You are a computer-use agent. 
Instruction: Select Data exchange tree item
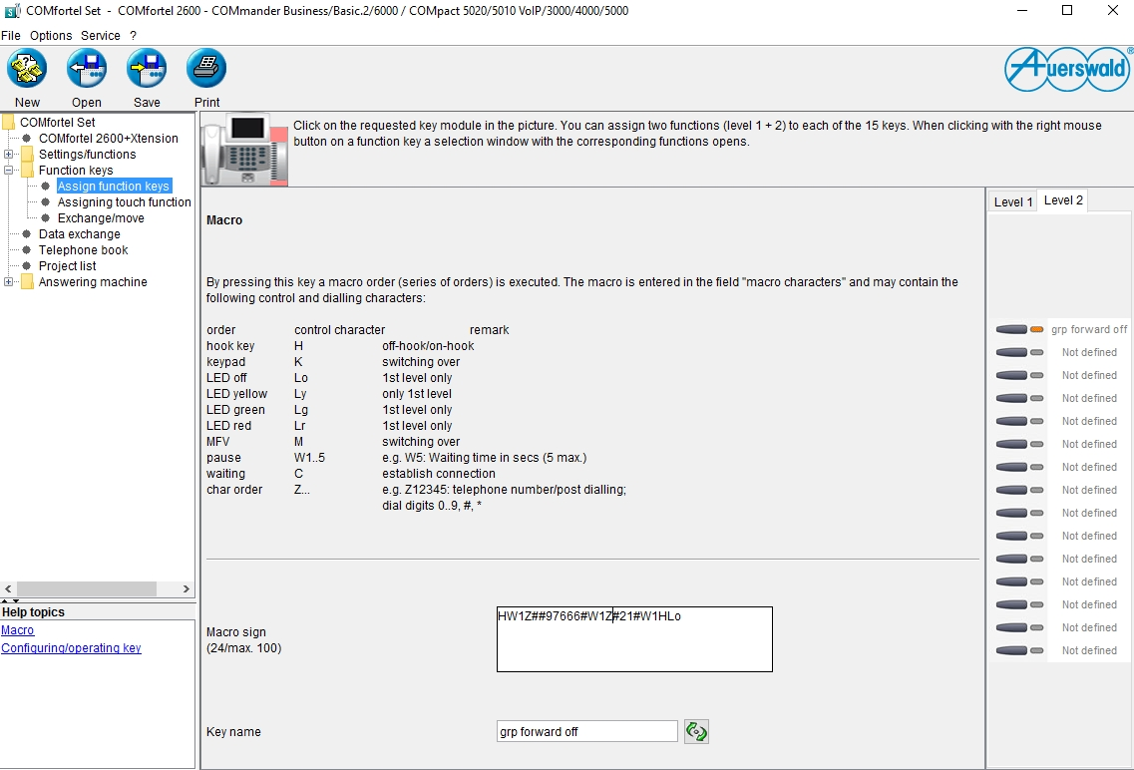click(x=80, y=233)
